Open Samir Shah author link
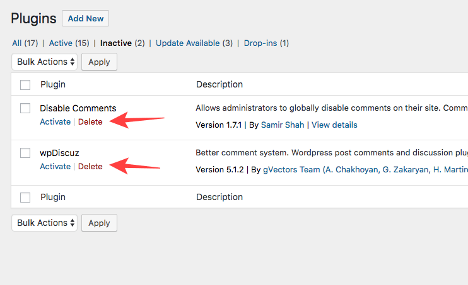This screenshot has width=468, height=285. 283,125
